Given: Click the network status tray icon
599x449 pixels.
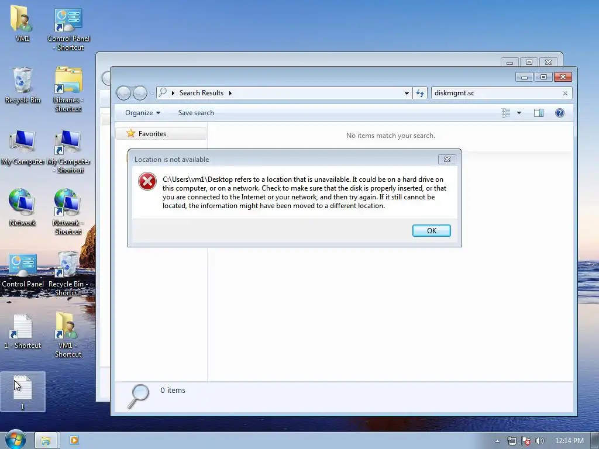Looking at the screenshot, I should point(511,441).
